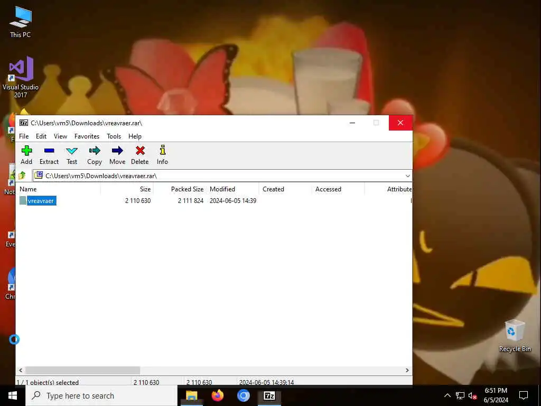
Task: Open File Explorer from taskbar
Action: click(191, 395)
